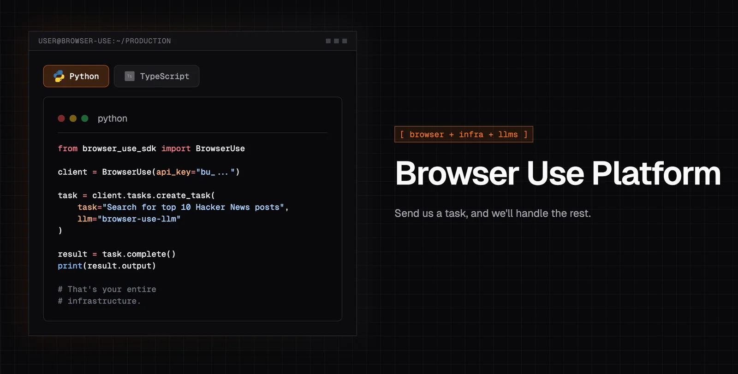Click the line "client = BrowserUse(api_key=...)"
This screenshot has height=374, width=738.
coord(149,172)
